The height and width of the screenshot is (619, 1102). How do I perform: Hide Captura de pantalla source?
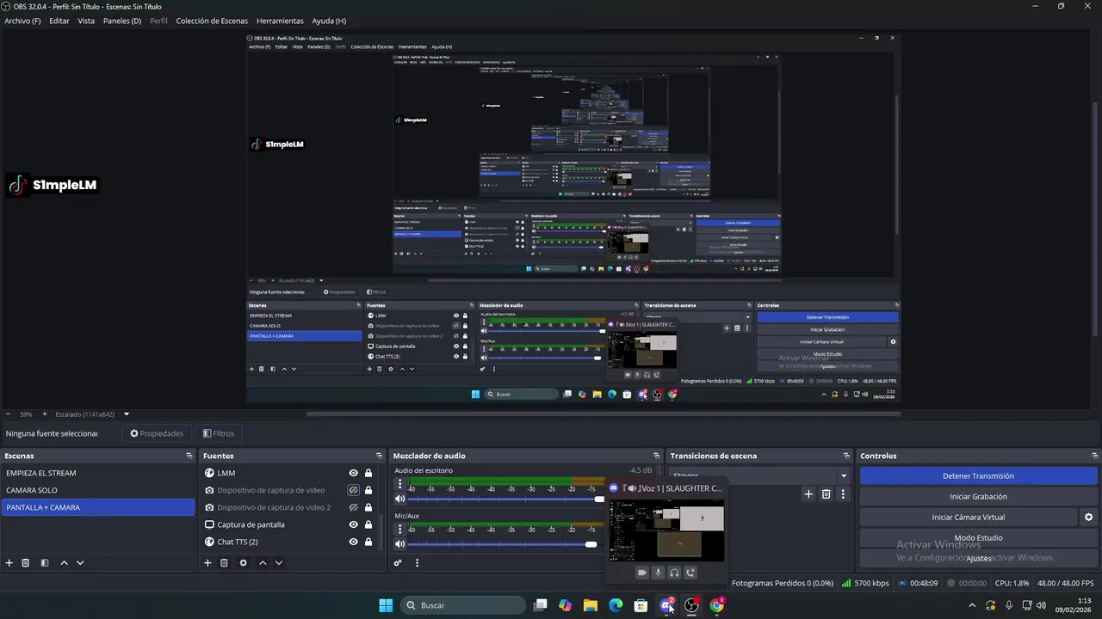pos(353,524)
